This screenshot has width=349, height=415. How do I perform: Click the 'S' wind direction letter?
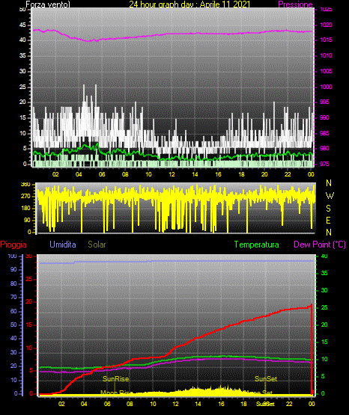pyautogui.click(x=328, y=209)
